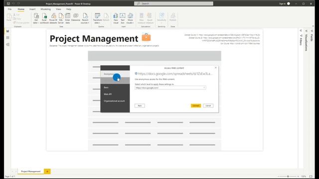This screenshot has width=319, height=179.
Task: Expand the Visualizations pane
Action: (307, 31)
